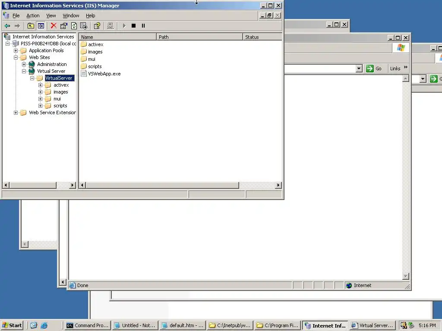Click the Status column header
The width and height of the screenshot is (442, 331).
(262, 37)
